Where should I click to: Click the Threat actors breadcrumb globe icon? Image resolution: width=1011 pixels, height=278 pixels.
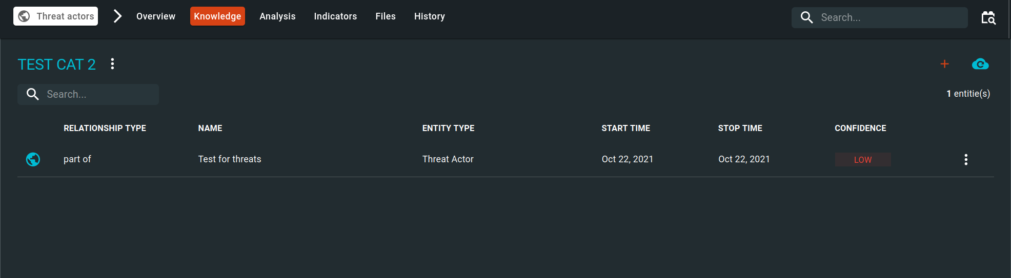point(24,16)
